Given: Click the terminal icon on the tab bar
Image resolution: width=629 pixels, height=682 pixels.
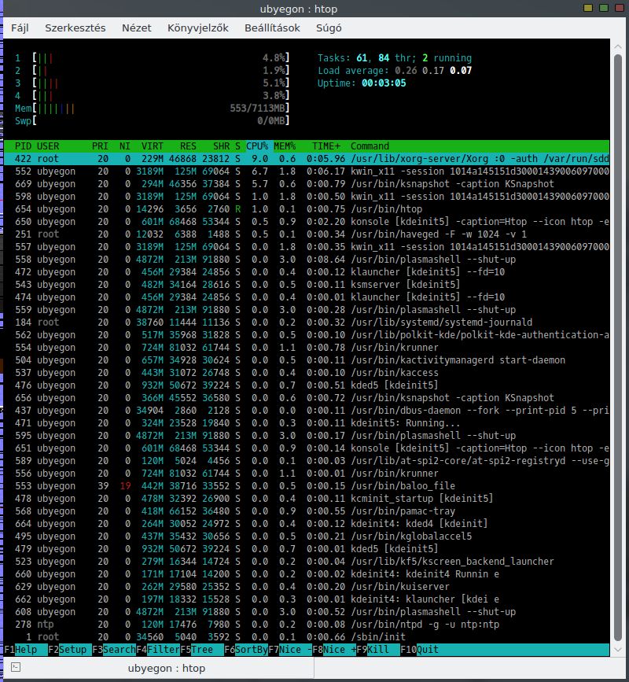Looking at the screenshot, I should 16,667.
